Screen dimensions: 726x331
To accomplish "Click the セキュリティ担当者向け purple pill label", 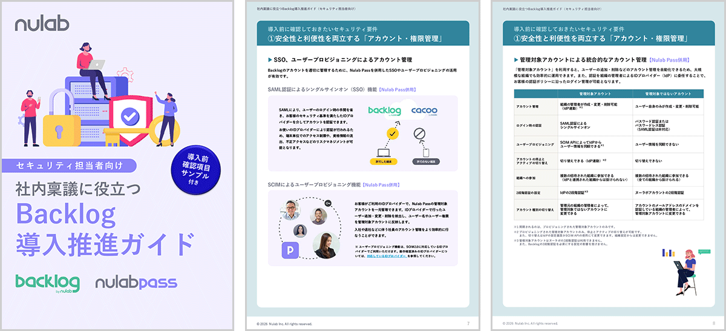I will 68,165.
